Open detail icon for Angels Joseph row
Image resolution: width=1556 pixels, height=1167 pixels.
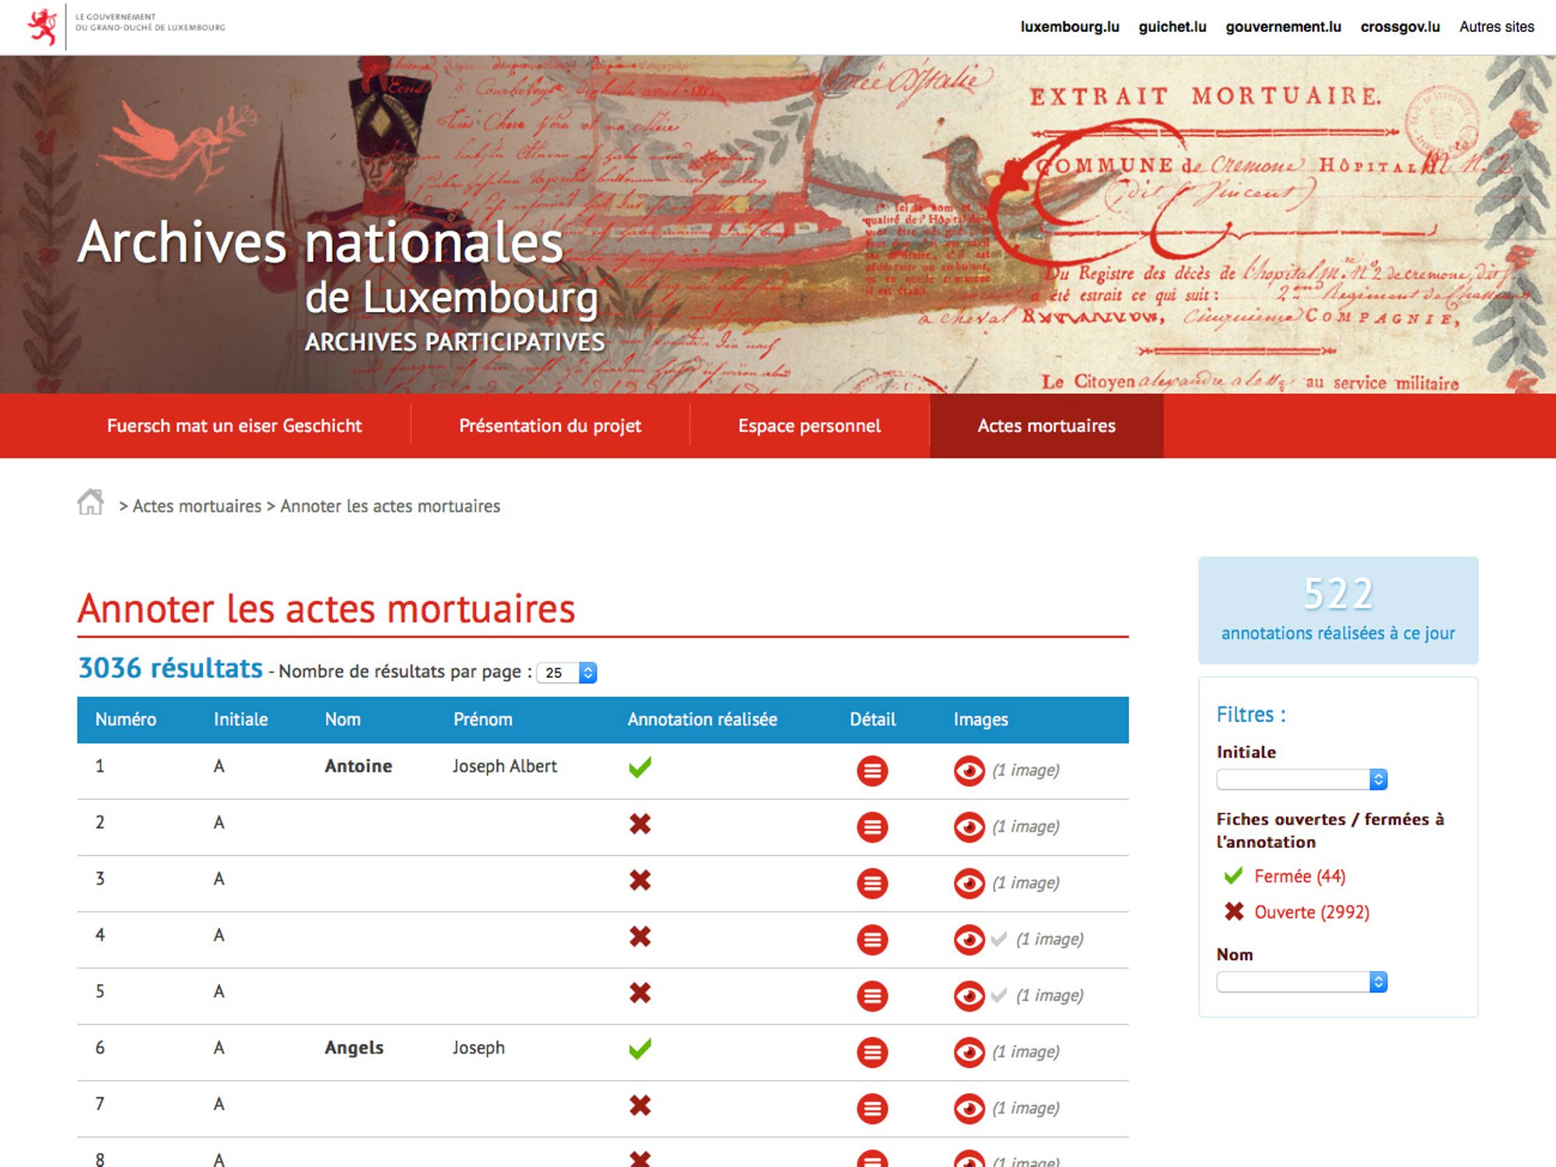871,1053
